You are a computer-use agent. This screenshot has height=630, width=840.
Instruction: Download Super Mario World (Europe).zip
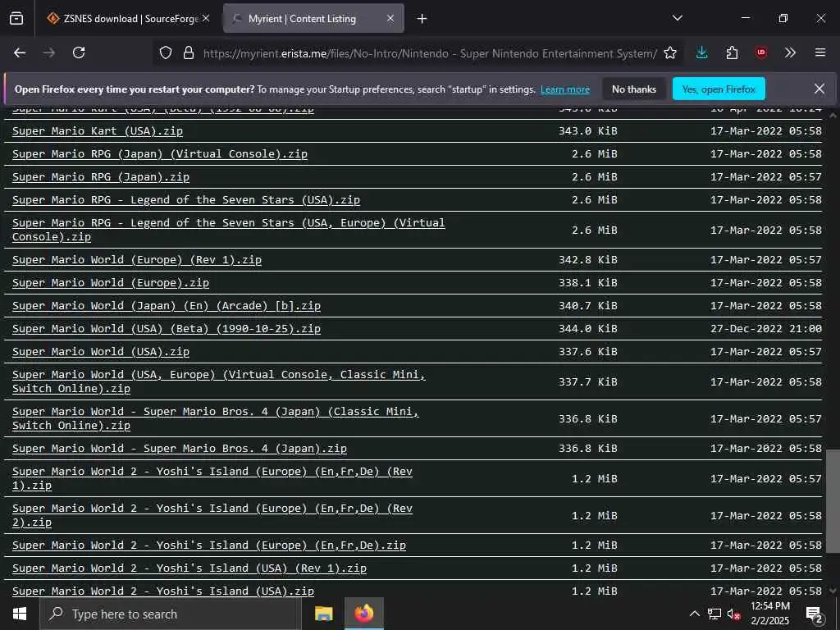(x=111, y=283)
